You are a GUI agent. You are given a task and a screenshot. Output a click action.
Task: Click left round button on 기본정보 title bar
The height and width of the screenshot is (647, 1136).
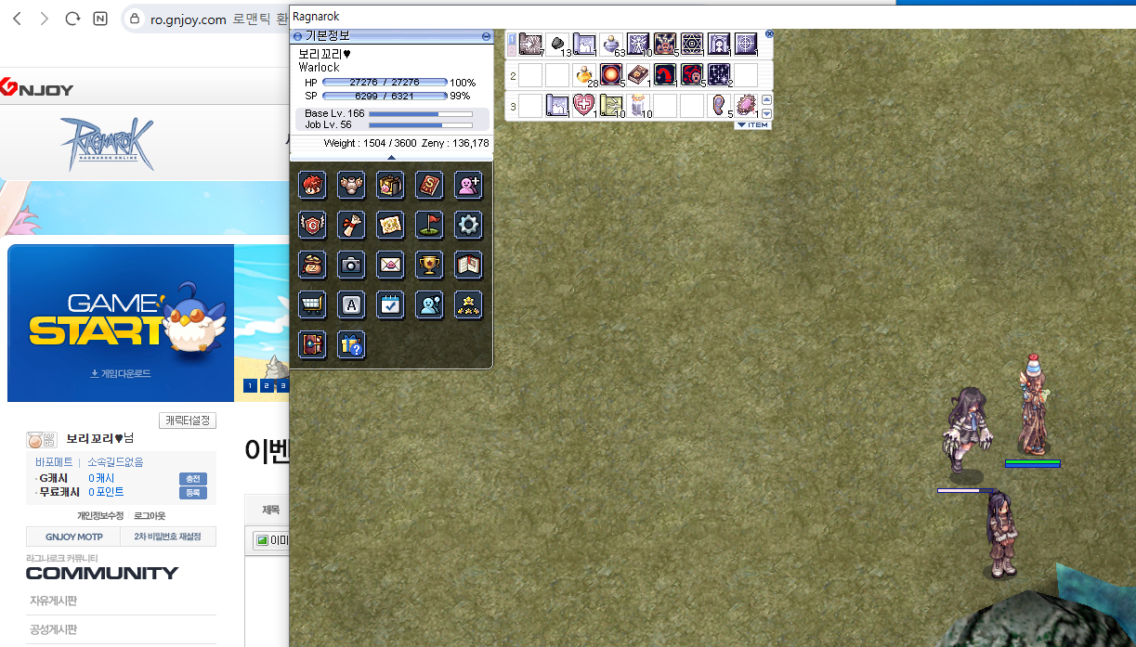click(297, 35)
